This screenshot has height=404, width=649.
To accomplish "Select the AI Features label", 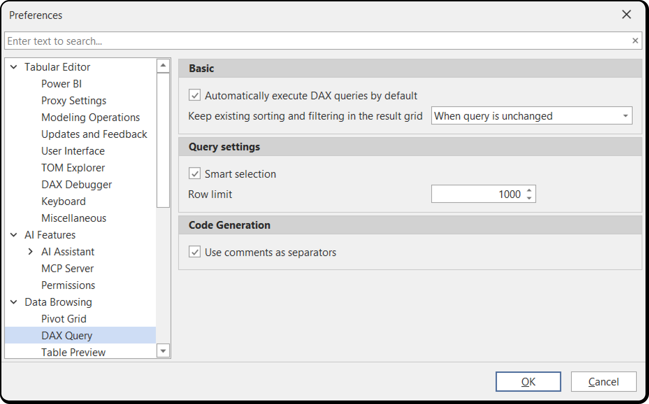I will click(50, 235).
